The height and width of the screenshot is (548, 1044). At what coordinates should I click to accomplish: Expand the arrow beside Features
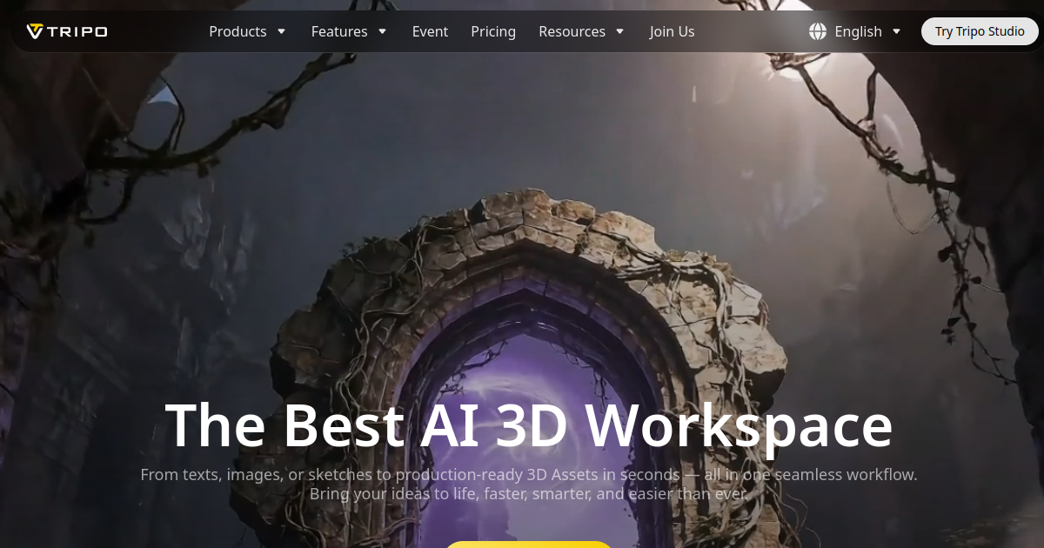click(x=382, y=31)
